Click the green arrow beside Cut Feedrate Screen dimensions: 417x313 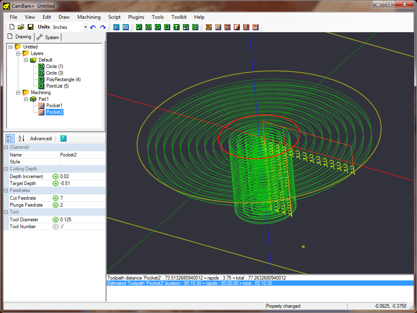[x=55, y=198]
